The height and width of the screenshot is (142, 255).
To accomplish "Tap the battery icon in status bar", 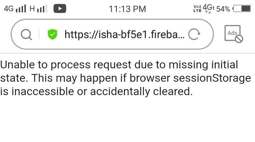I will [x=242, y=9].
